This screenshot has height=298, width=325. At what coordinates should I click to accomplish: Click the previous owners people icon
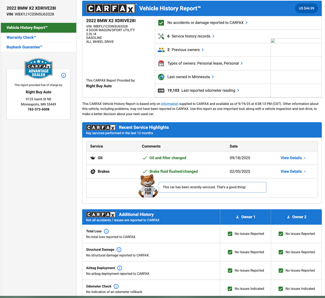tap(161, 50)
